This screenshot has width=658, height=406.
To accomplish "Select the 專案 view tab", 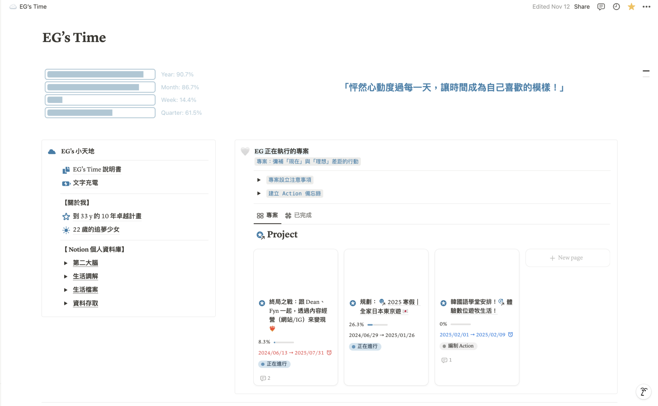I will click(x=267, y=215).
